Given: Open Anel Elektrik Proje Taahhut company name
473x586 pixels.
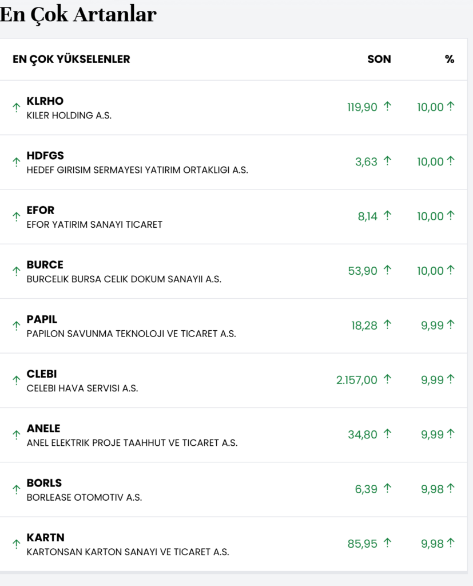Looking at the screenshot, I should coord(132,443).
